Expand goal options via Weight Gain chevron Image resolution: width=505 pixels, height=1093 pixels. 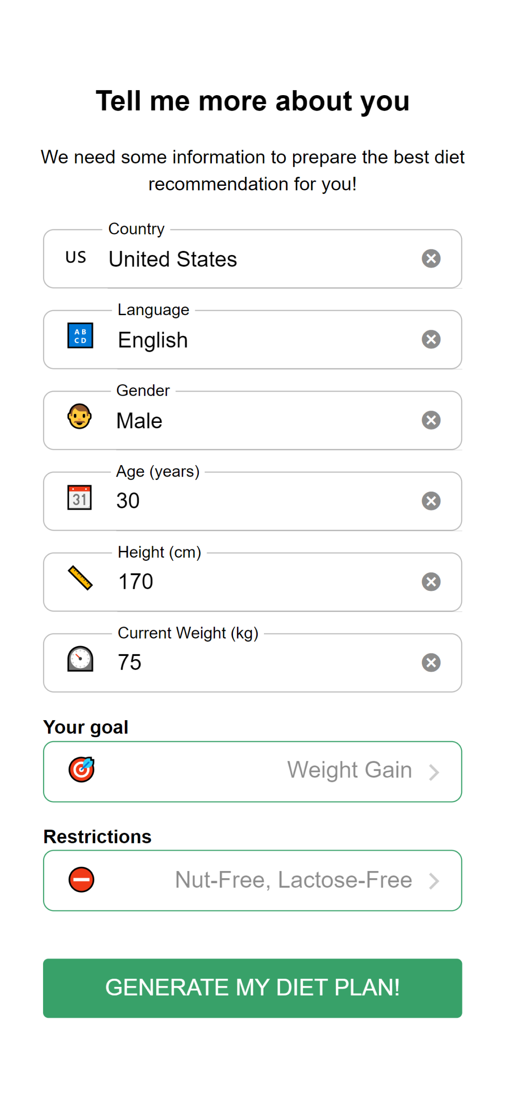(433, 772)
